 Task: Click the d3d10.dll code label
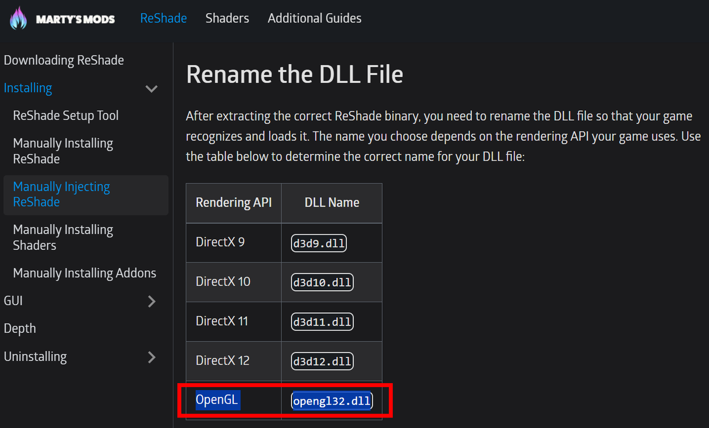(322, 282)
